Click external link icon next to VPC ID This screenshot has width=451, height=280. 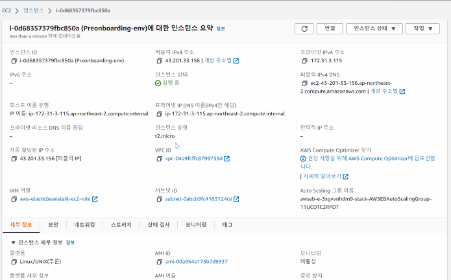tap(227, 159)
